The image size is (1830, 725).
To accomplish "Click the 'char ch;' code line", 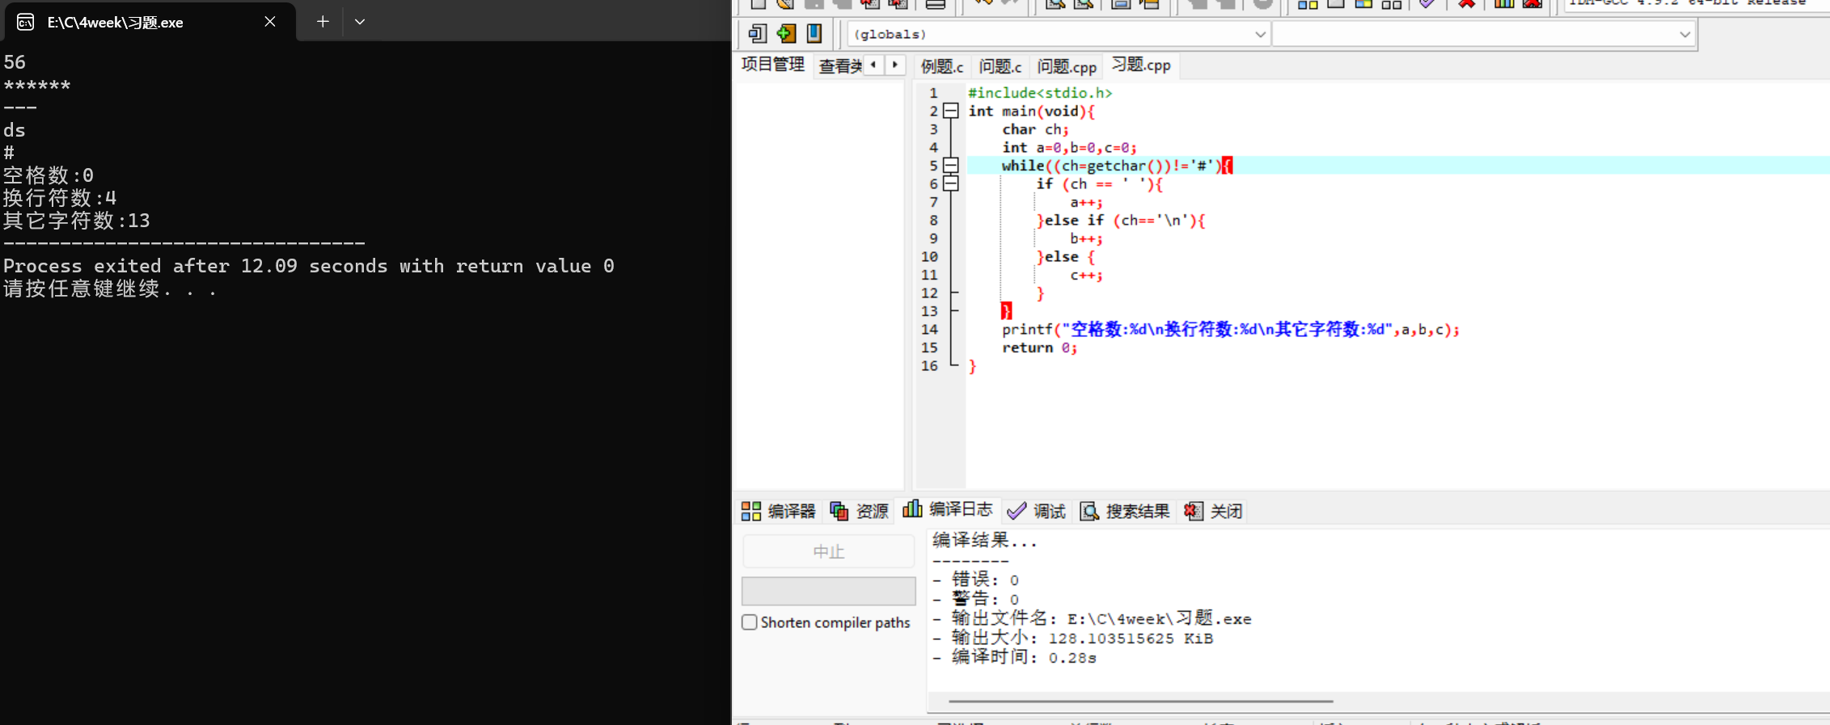I will 1036,129.
